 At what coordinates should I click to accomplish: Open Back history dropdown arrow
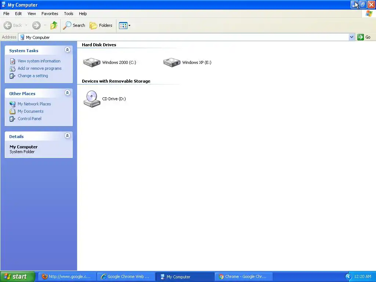[26, 25]
